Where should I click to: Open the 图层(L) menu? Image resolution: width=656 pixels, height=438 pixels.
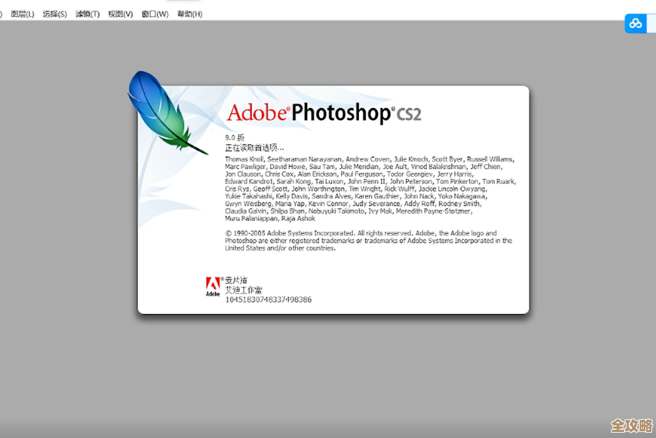[x=22, y=13]
